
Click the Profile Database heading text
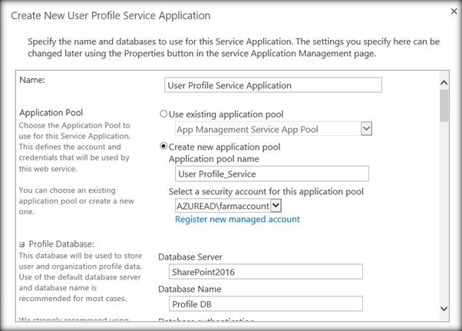click(x=62, y=244)
